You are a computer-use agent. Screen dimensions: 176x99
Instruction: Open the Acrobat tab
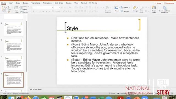84,3
